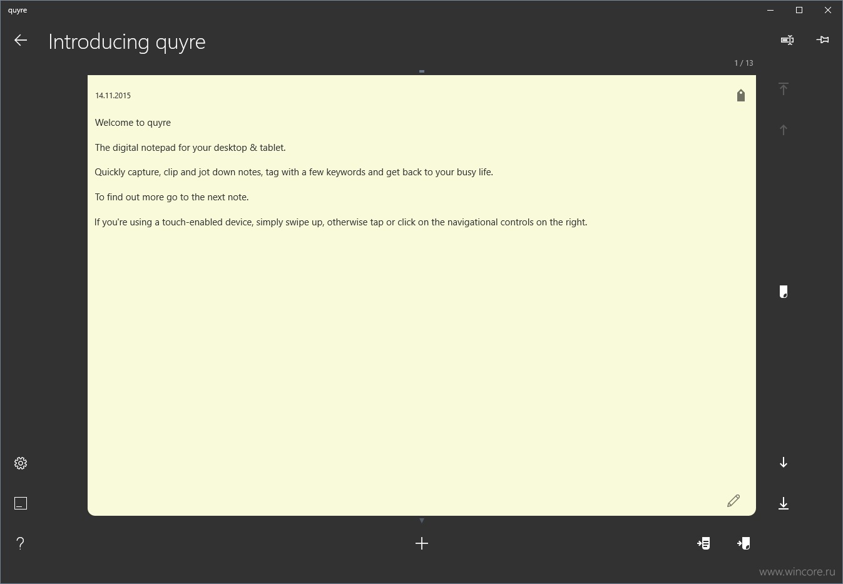
Task: Click the move-to-note icon at bottom right
Action: pos(743,543)
